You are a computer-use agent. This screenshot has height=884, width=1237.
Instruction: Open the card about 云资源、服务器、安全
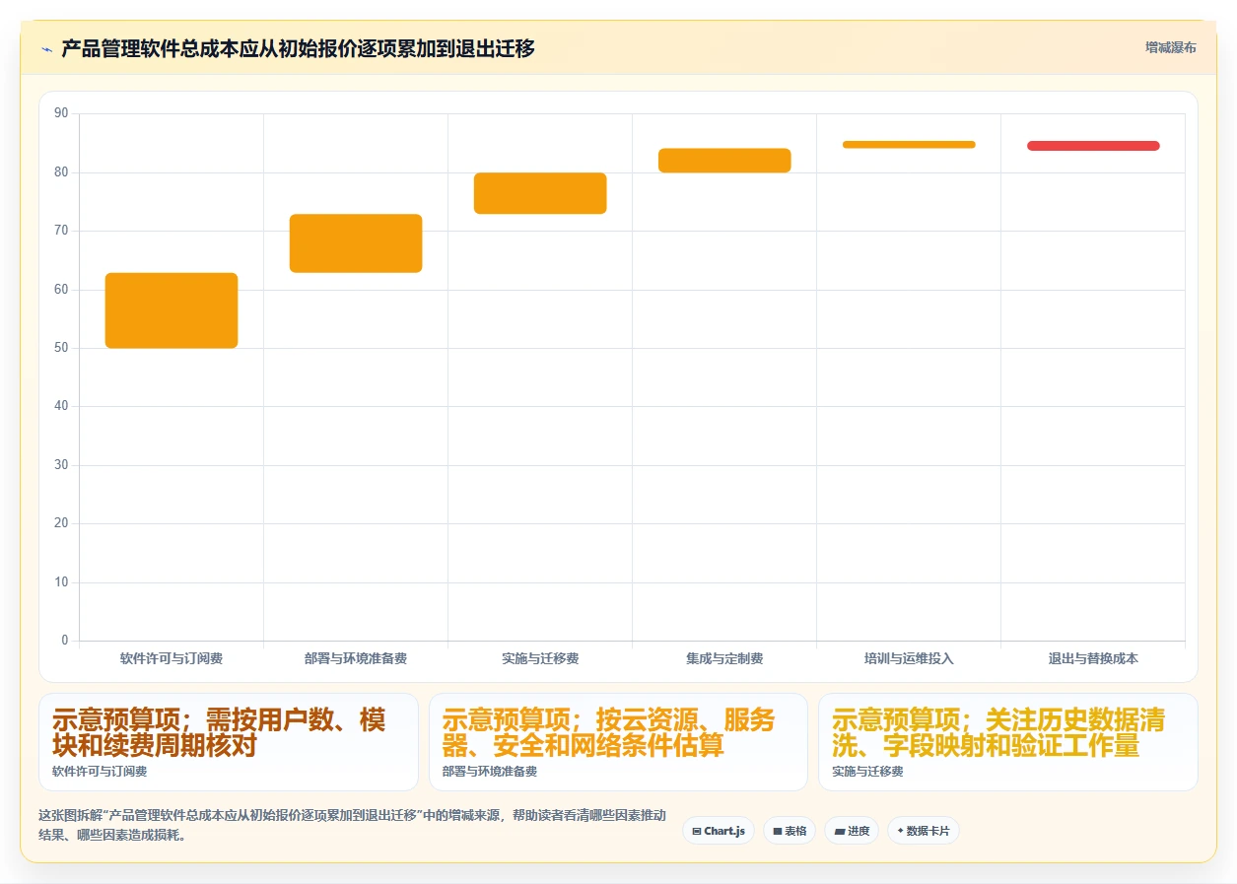coord(618,742)
